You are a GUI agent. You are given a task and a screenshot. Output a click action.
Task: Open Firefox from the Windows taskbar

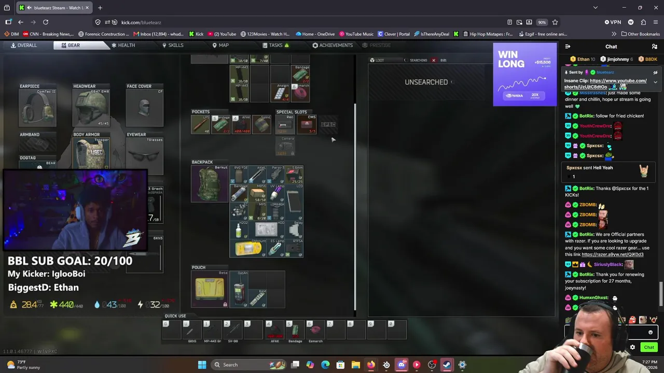370,365
